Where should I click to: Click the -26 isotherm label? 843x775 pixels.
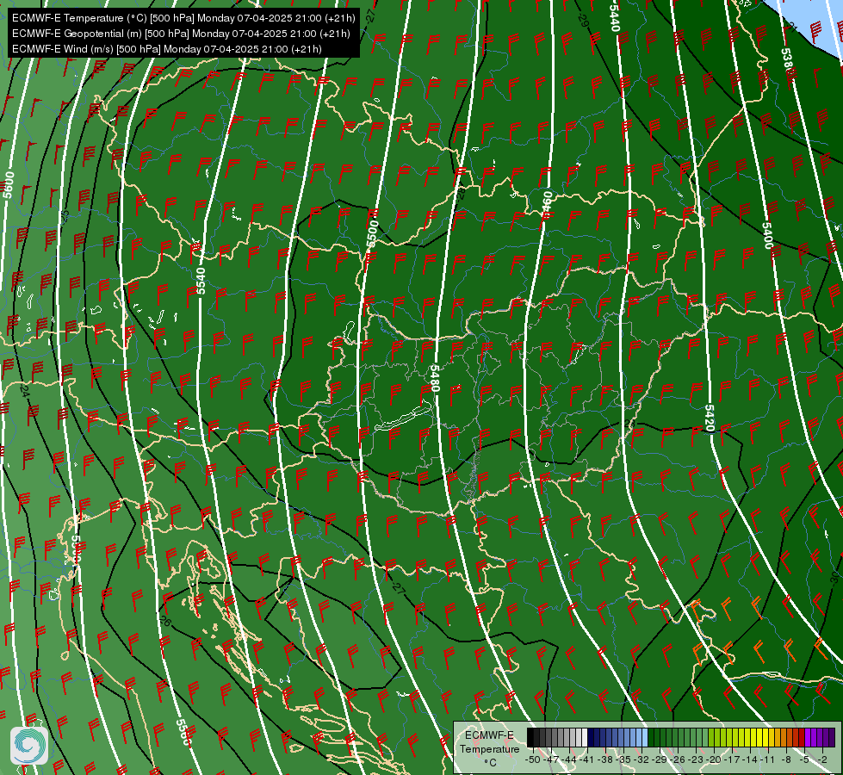click(x=165, y=621)
